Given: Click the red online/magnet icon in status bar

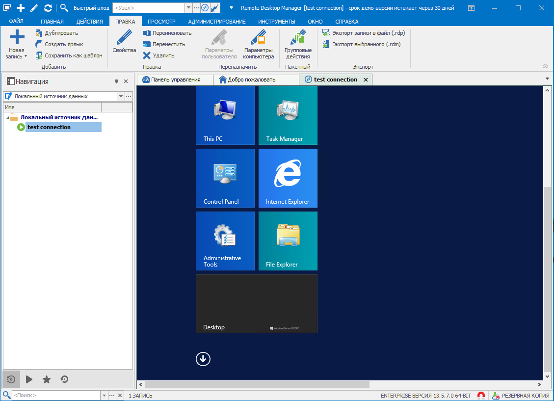Looking at the screenshot, I should coord(481,396).
